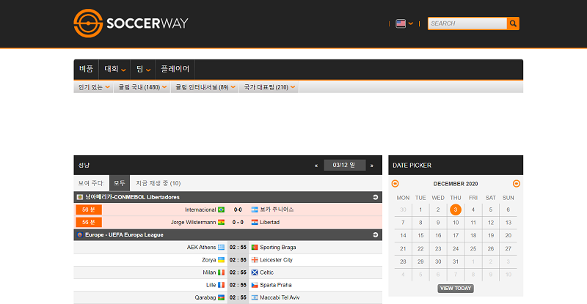Open AEK Athens team link
Screen dimensions: 587x304
click(x=201, y=247)
